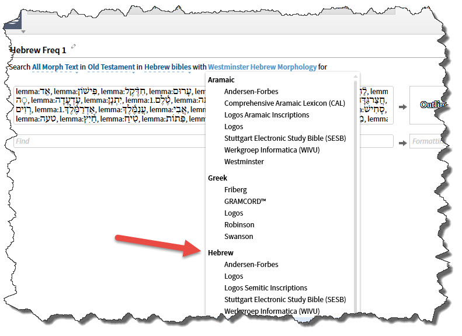Click the arrow icon beside the Find field
Screen dimensions: 462x336
(403, 143)
